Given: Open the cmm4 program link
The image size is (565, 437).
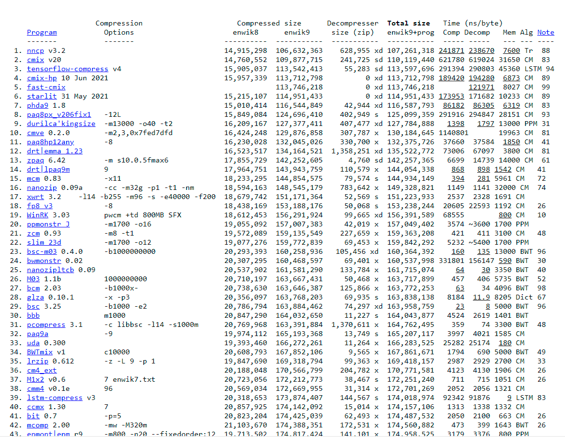Looking at the screenshot, I should [36, 388].
